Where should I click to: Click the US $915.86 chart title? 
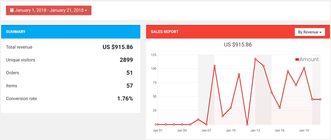[x=238, y=45]
